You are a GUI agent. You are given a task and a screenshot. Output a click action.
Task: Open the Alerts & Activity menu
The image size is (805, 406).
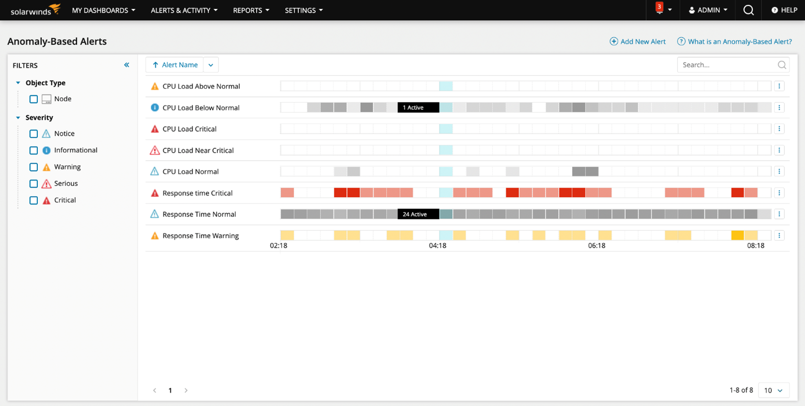point(184,10)
